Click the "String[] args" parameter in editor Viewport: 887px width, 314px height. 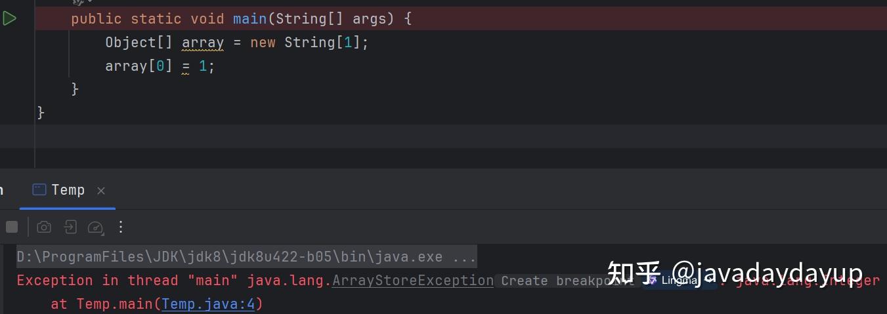pos(331,19)
